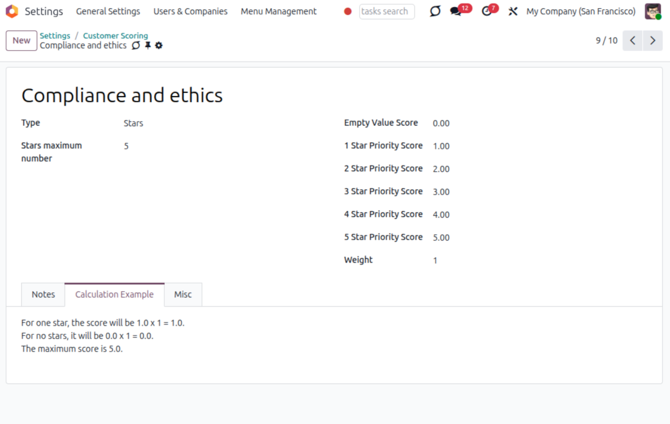
Task: Open the developer tools wrench icon
Action: coord(513,11)
